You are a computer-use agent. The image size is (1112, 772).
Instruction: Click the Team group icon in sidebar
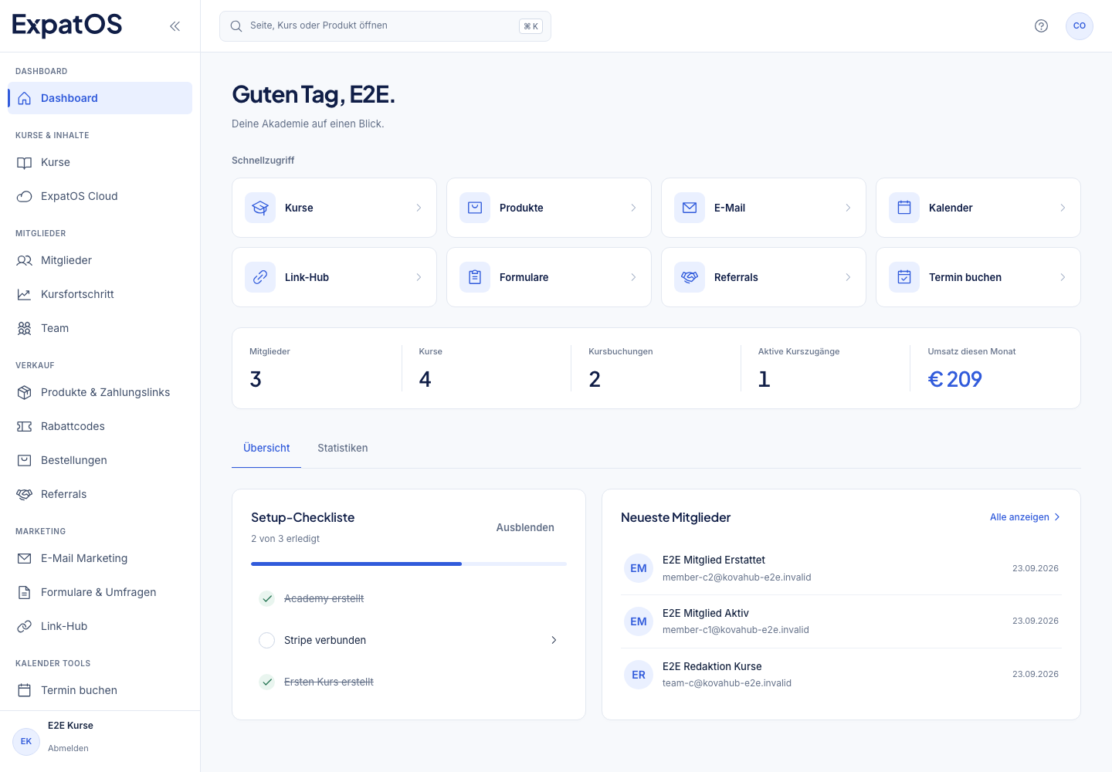(x=25, y=328)
